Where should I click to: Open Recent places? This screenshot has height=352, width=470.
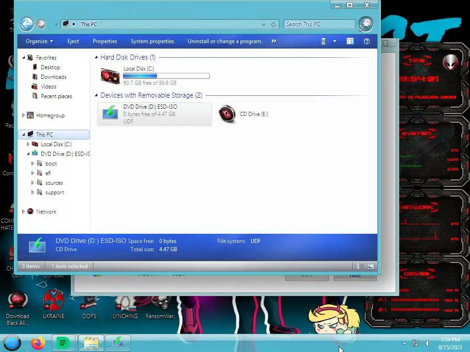56,96
